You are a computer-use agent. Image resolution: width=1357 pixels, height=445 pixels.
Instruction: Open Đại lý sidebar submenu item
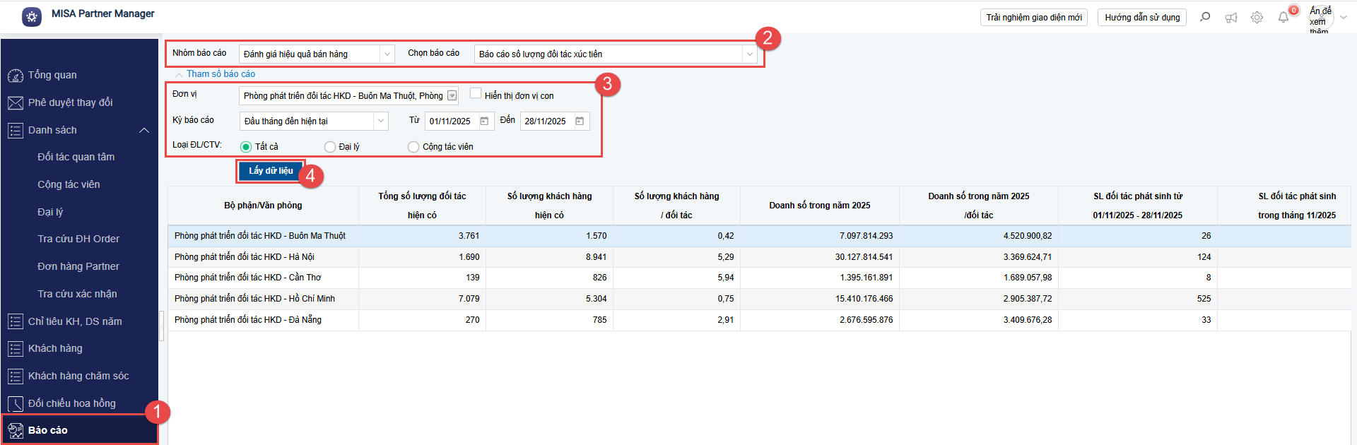[50, 213]
